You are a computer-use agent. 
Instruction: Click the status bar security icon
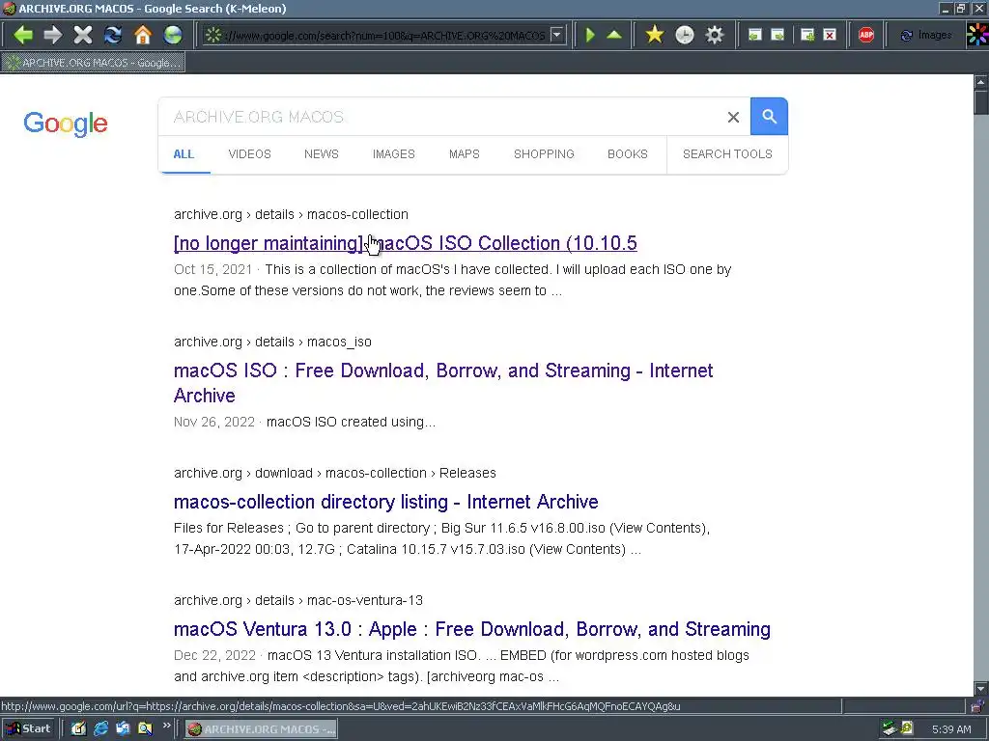point(978,706)
